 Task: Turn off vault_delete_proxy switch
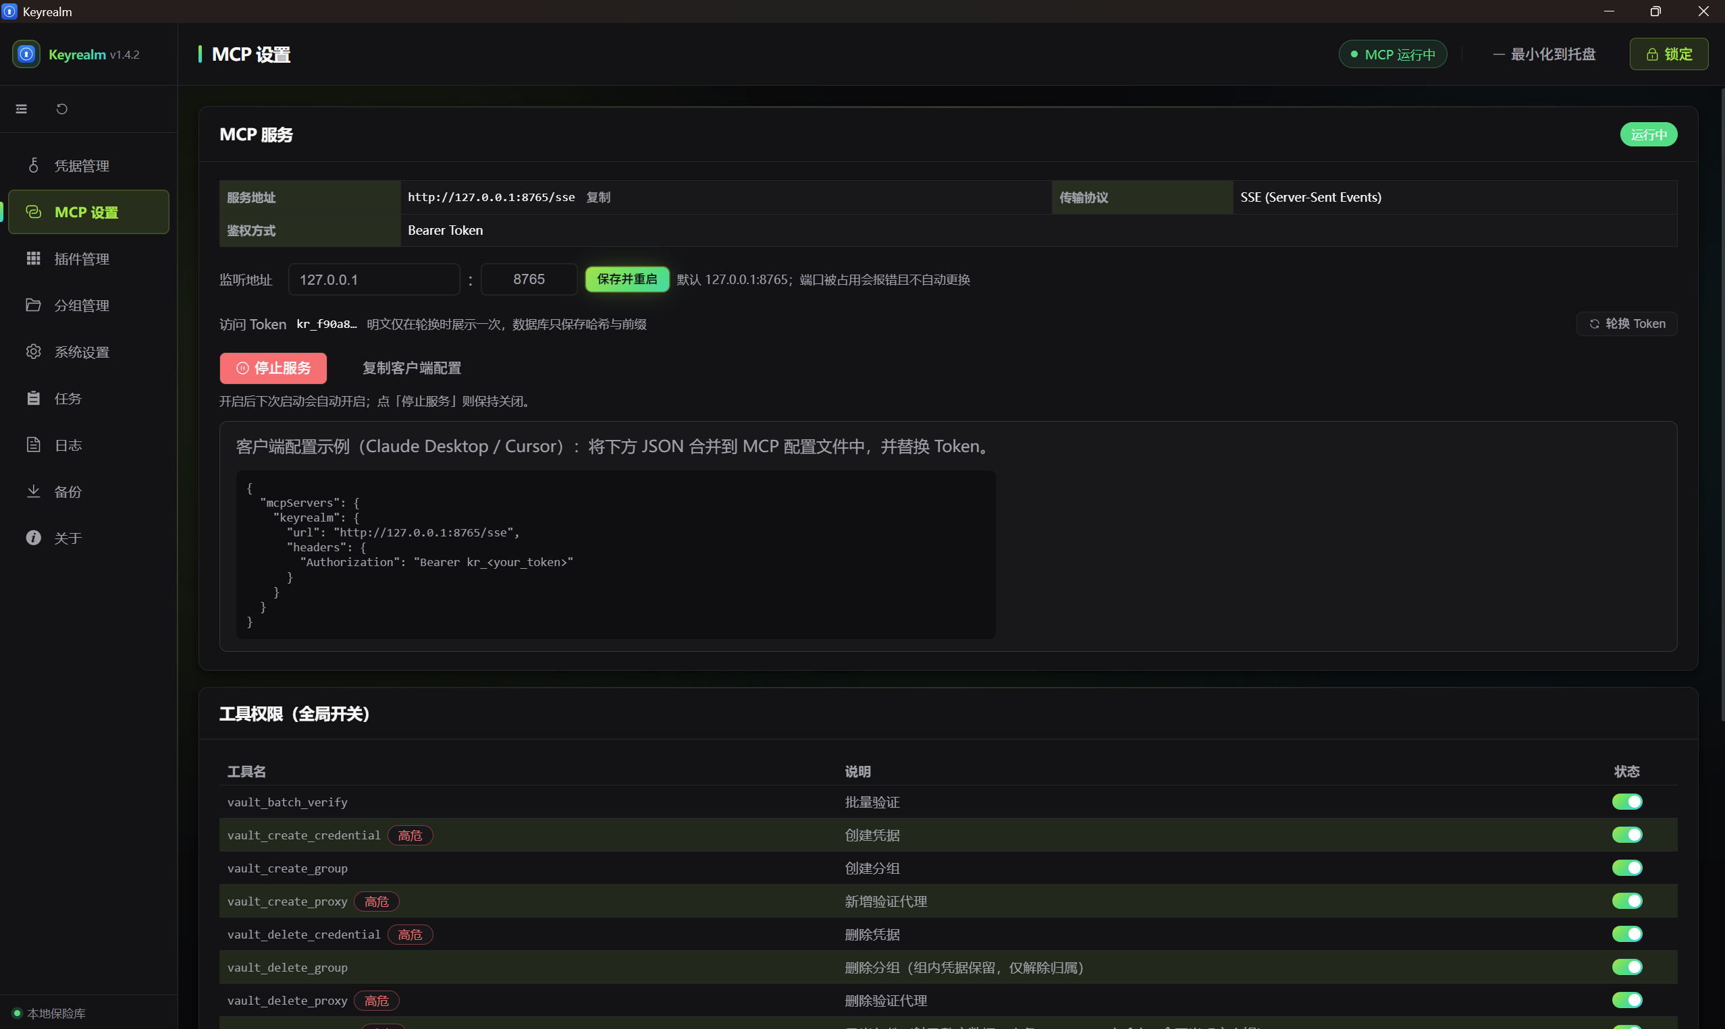coord(1626,1000)
